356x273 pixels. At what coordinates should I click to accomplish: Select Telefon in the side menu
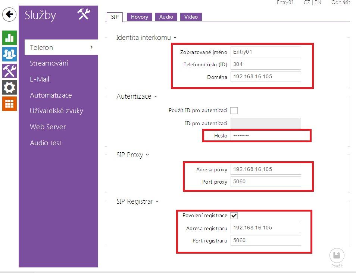(61, 47)
